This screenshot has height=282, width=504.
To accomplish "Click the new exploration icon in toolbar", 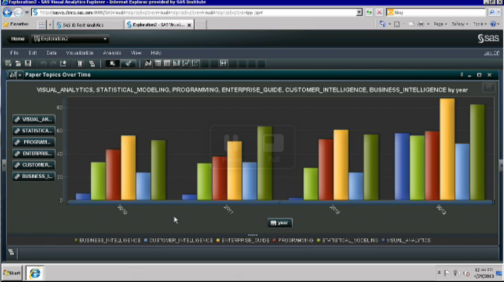I will click(8, 64).
